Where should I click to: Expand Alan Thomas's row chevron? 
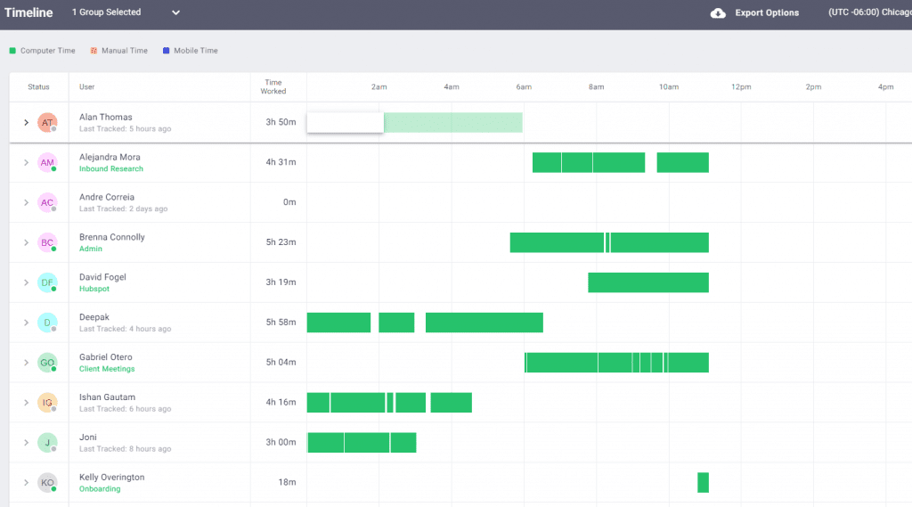[x=26, y=123]
